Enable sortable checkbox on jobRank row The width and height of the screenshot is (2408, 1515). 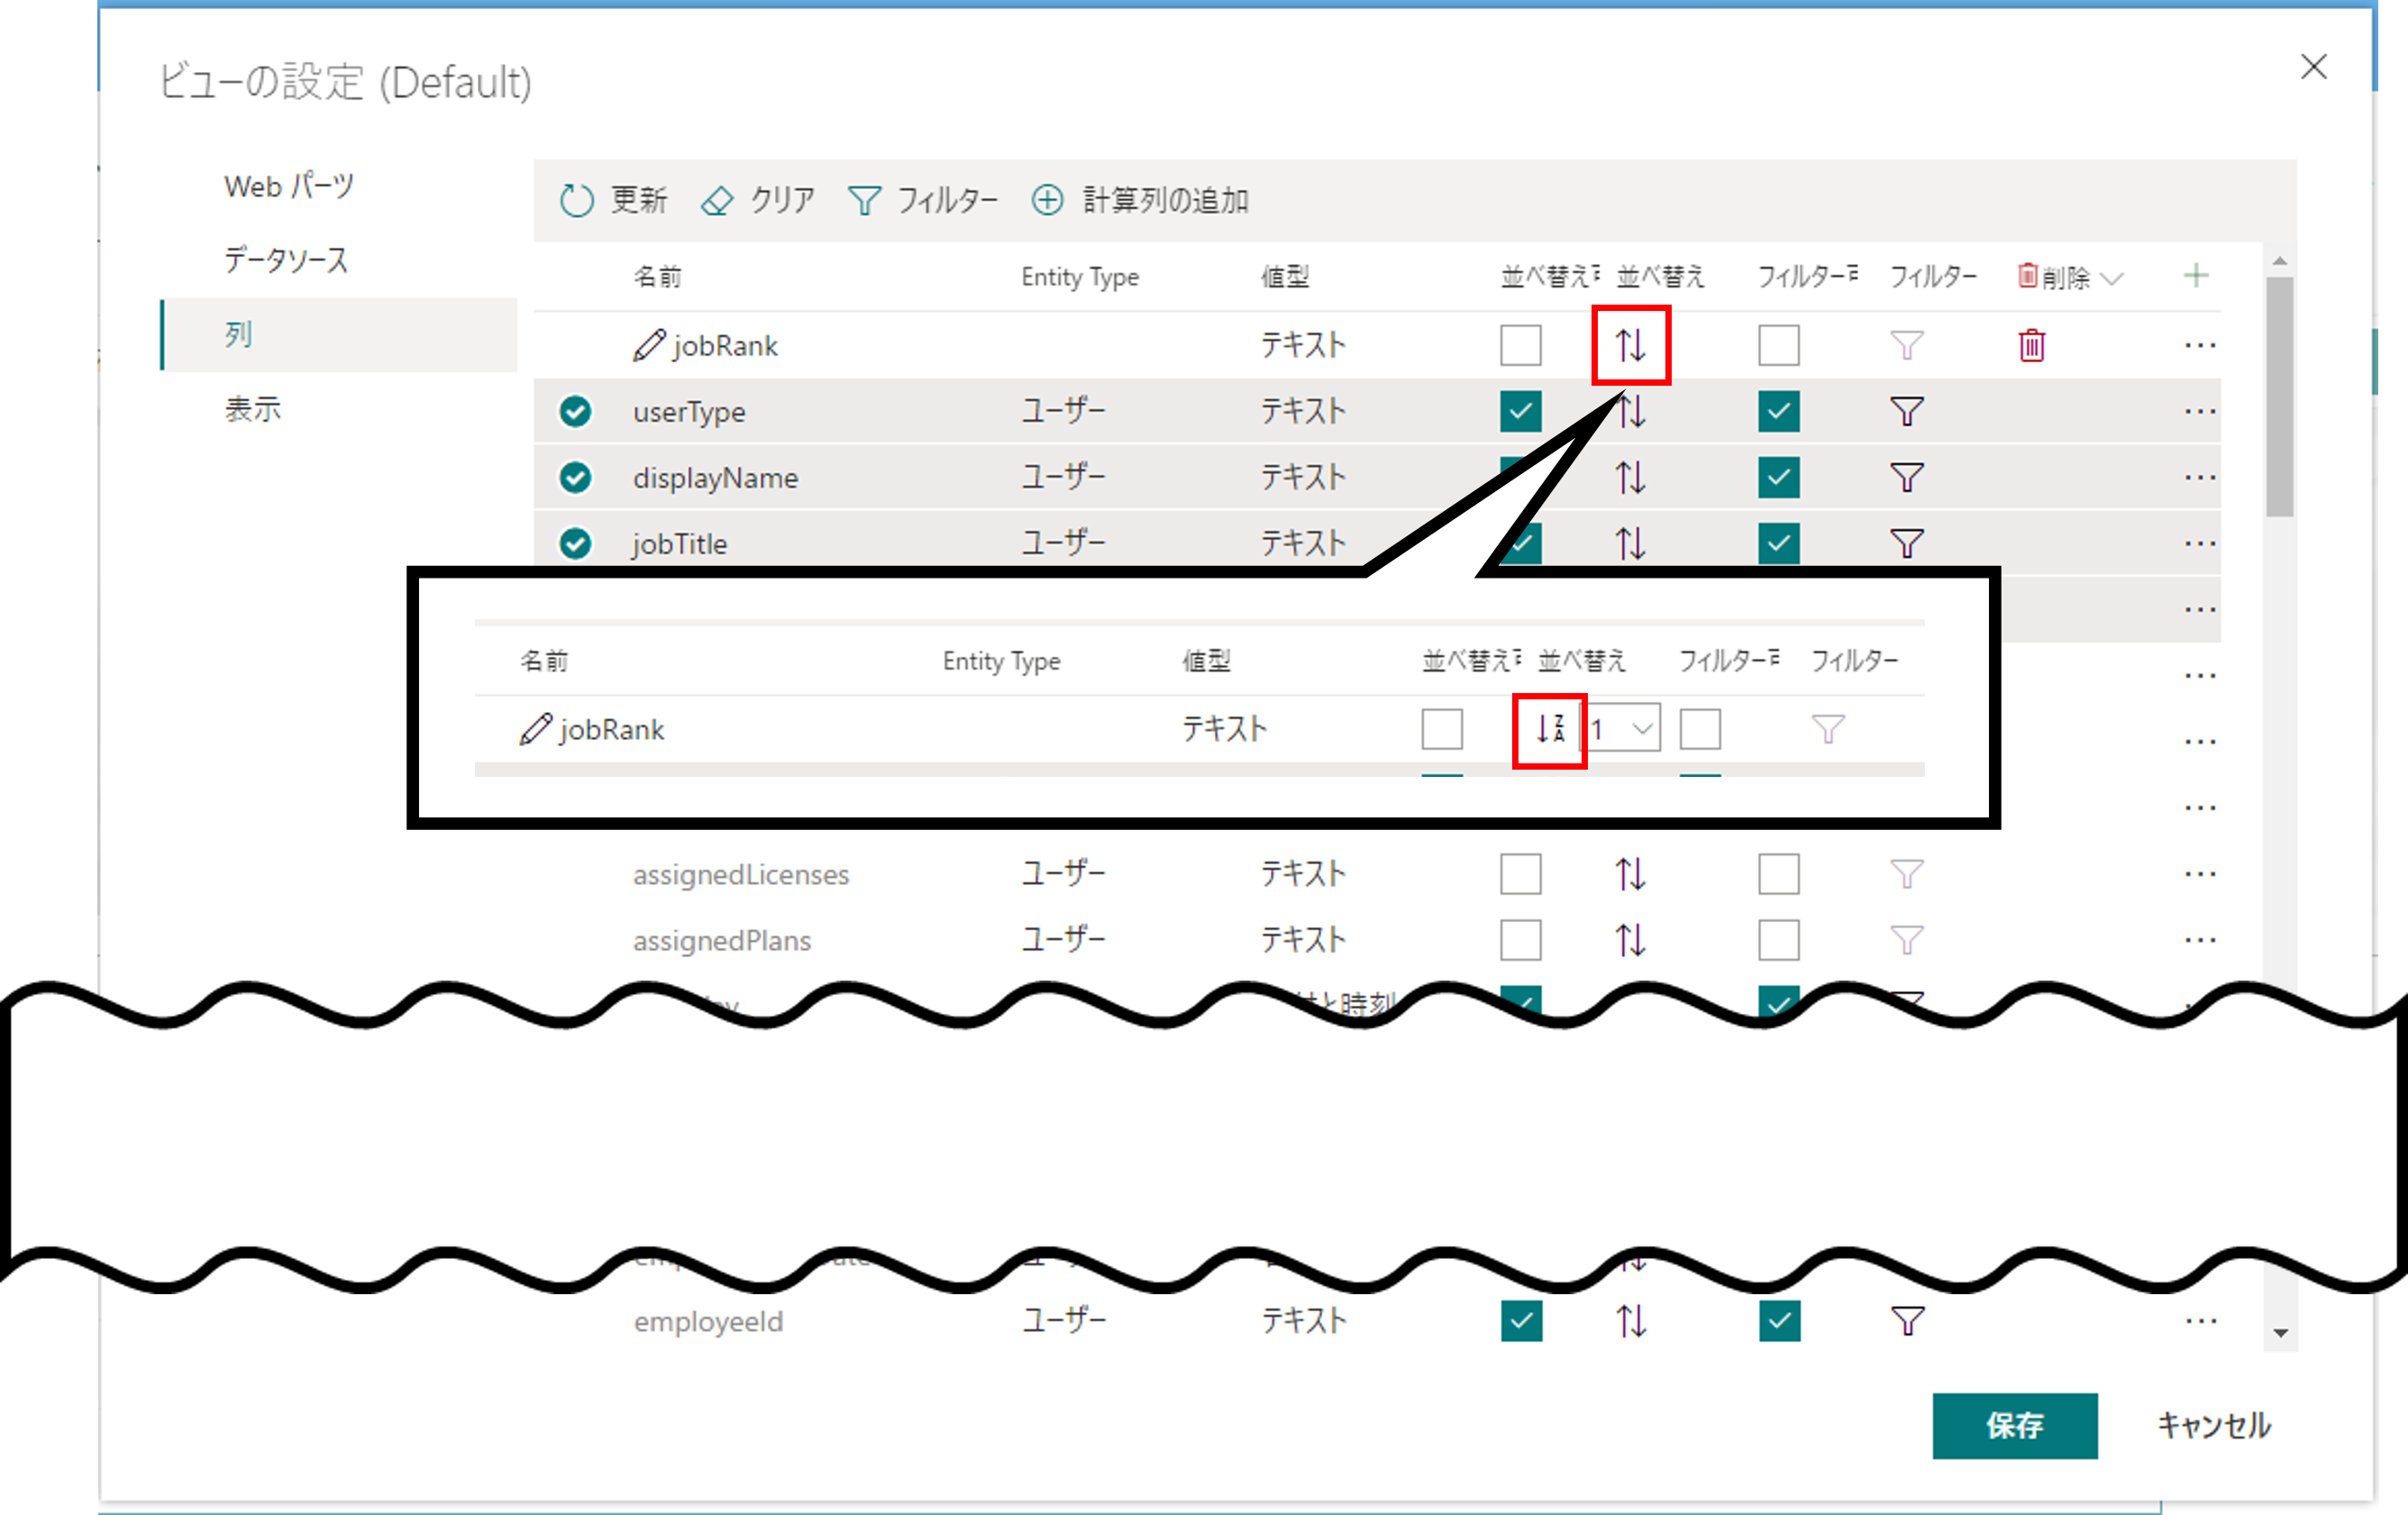1520,345
